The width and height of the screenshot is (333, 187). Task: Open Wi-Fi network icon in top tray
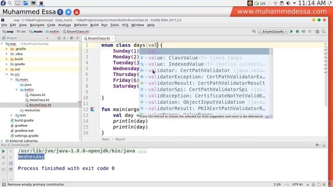point(275,3)
